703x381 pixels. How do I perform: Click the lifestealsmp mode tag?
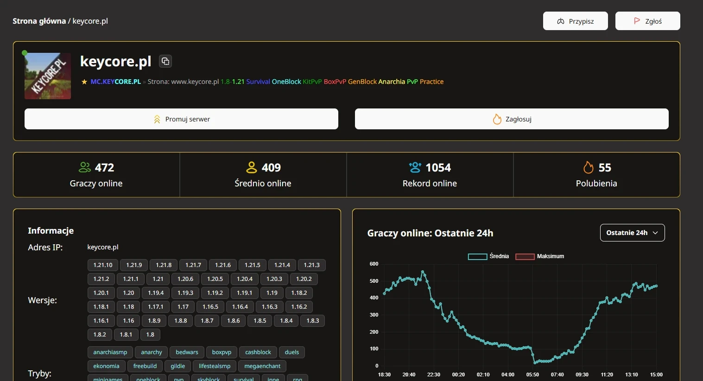(x=215, y=366)
